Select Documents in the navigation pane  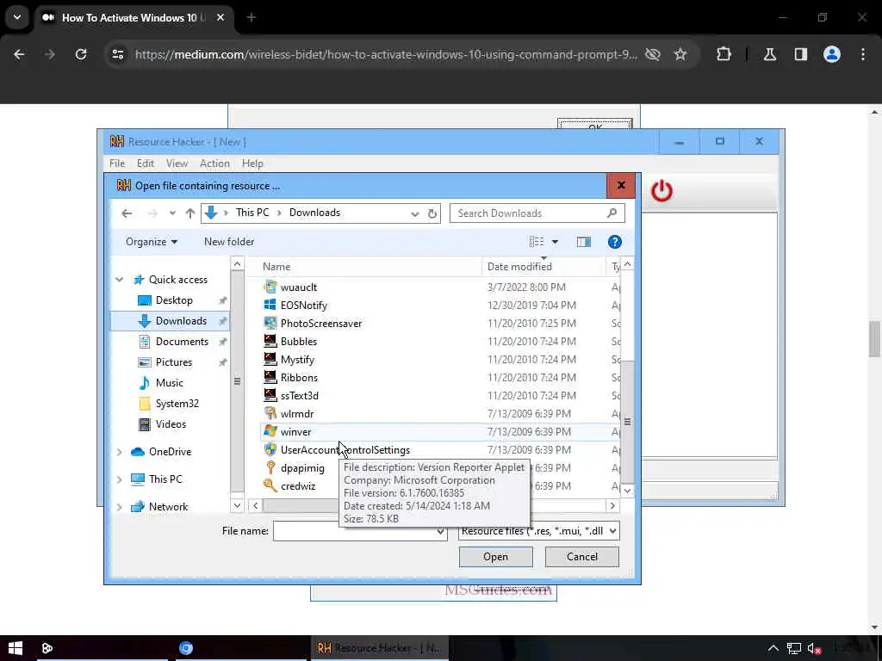point(181,342)
